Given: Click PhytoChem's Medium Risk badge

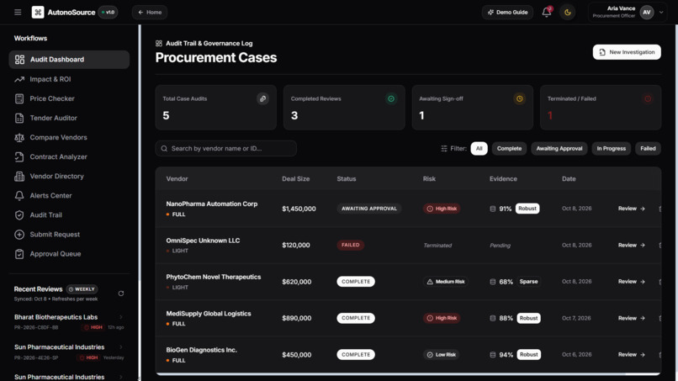Looking at the screenshot, I should point(445,282).
